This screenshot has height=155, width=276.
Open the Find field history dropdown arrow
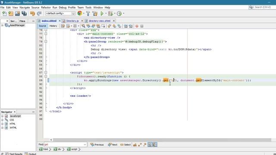tap(85, 145)
